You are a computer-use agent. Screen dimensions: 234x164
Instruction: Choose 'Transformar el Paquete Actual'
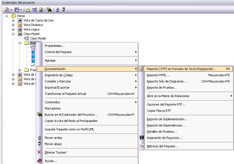tap(87, 94)
